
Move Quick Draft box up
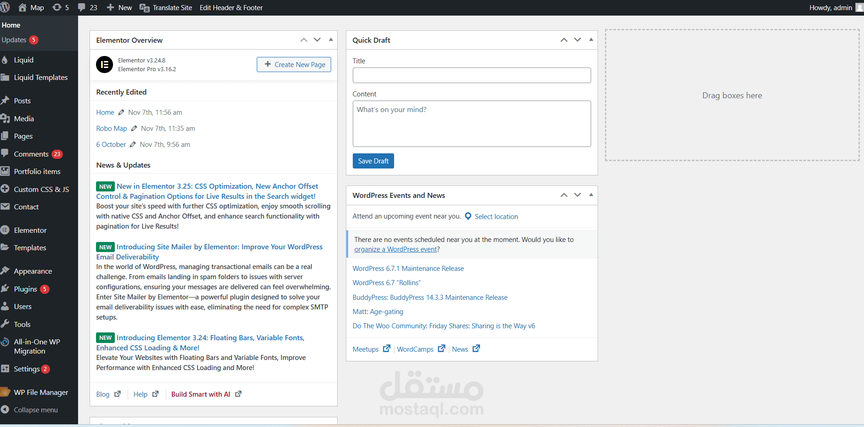click(x=564, y=40)
